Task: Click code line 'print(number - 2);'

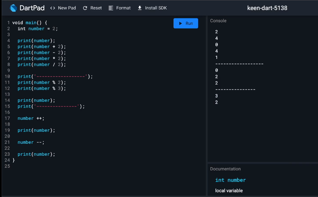Action: point(42,53)
